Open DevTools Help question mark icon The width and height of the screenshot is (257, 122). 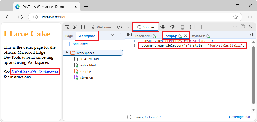pyautogui.click(x=243, y=26)
